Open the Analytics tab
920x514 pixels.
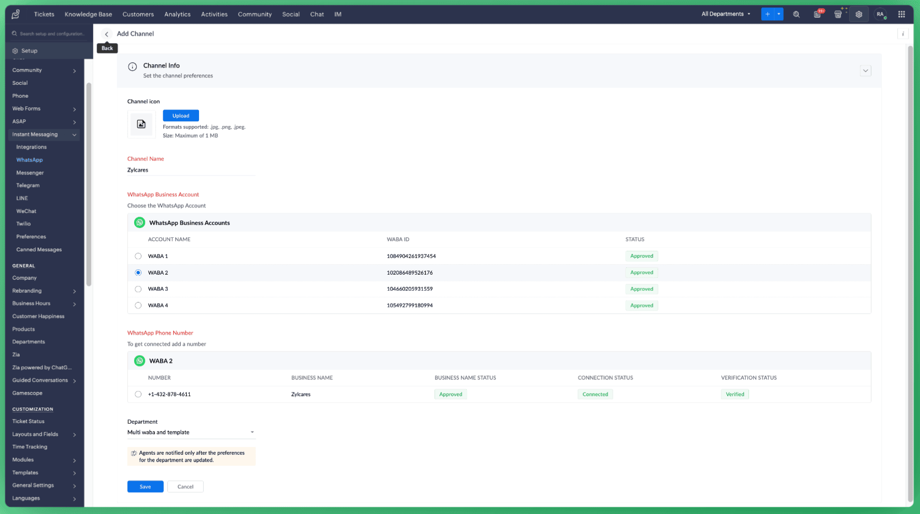[177, 15]
